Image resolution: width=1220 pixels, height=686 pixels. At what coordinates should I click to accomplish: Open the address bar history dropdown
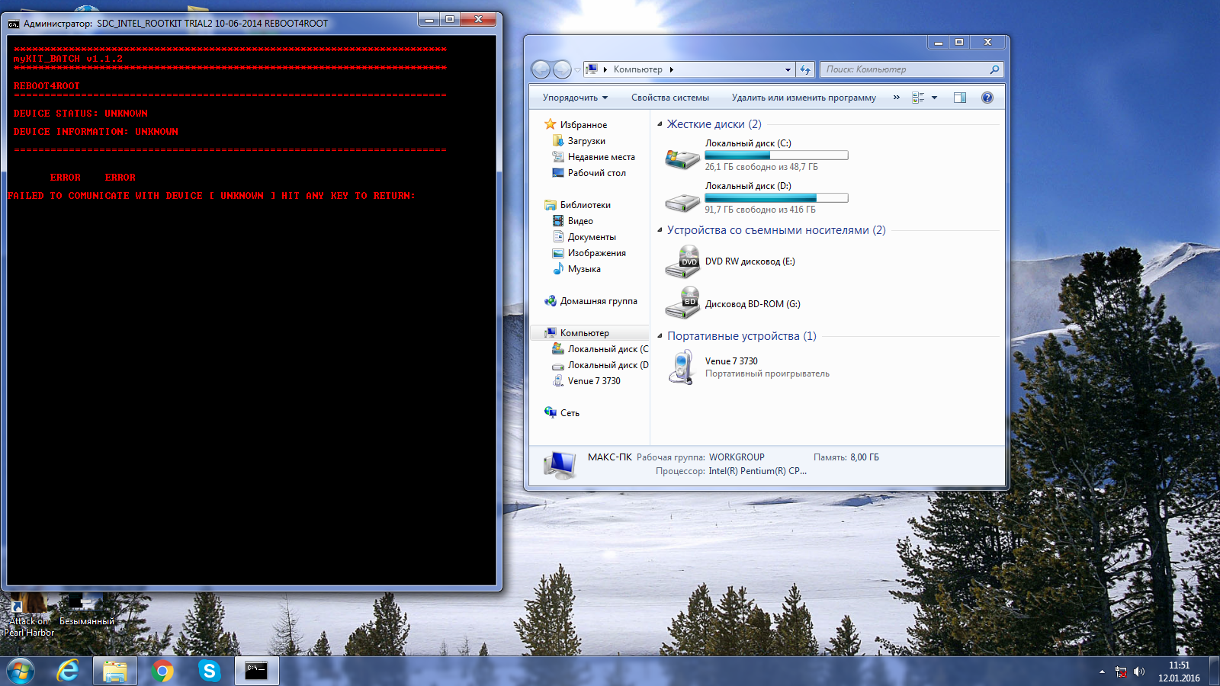click(x=788, y=69)
